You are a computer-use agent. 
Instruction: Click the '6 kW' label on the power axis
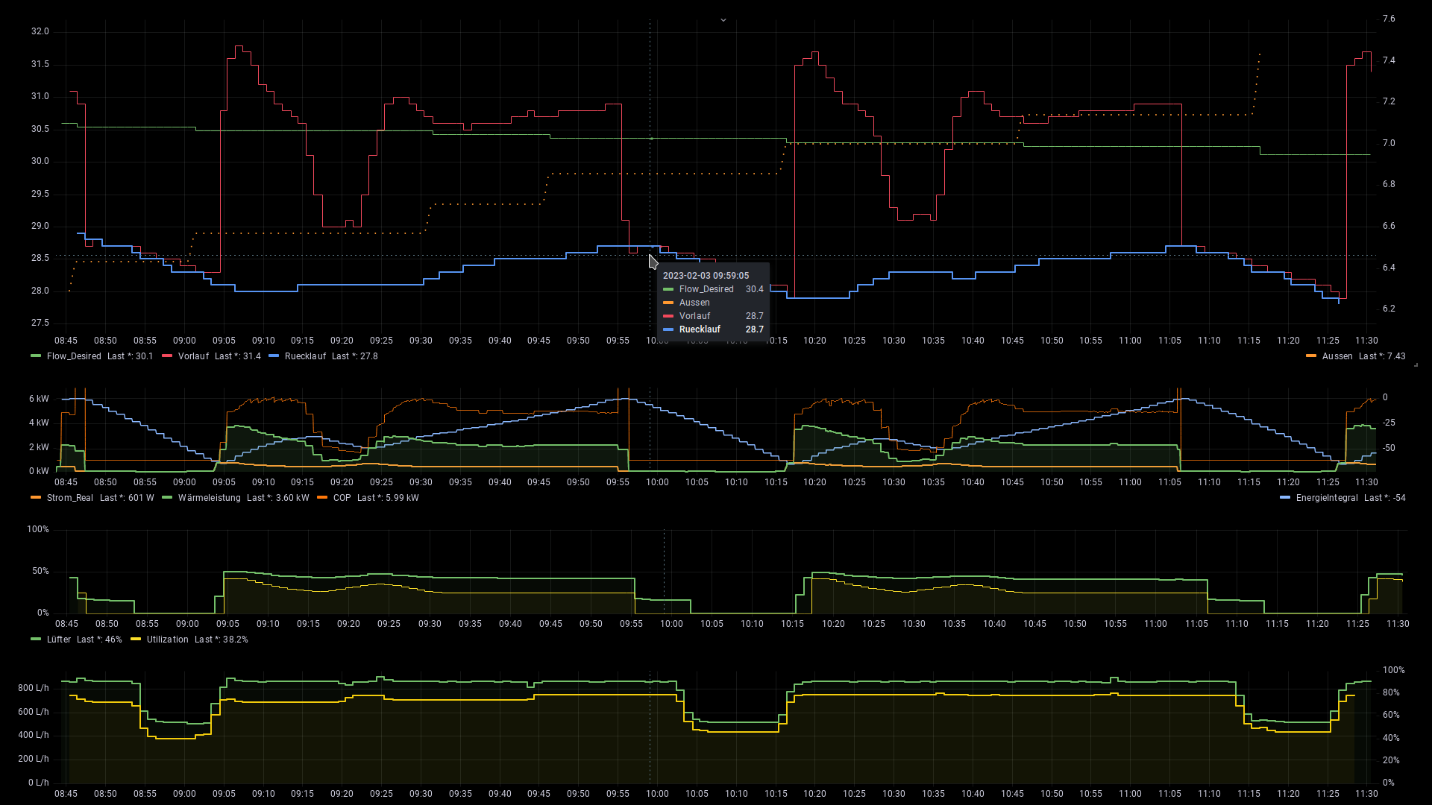[40, 399]
